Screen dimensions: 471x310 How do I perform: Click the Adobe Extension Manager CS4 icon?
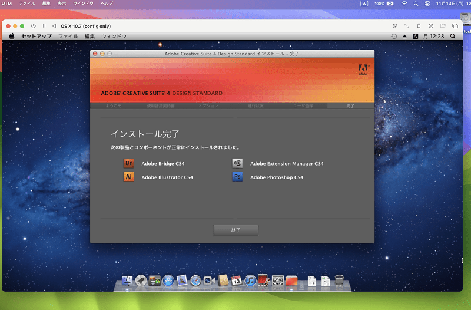tap(237, 163)
